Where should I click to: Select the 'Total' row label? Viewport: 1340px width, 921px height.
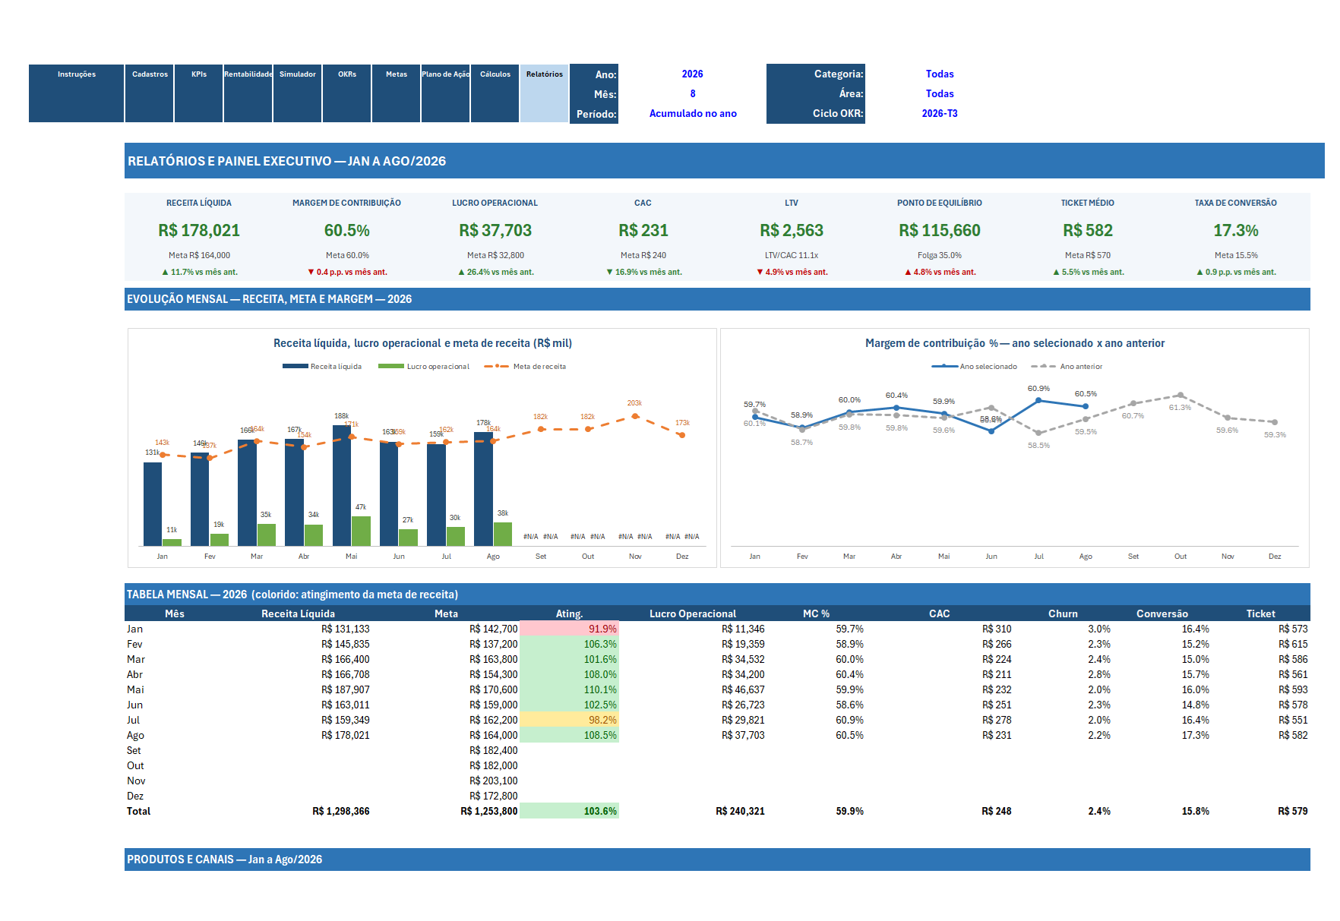pyautogui.click(x=138, y=811)
